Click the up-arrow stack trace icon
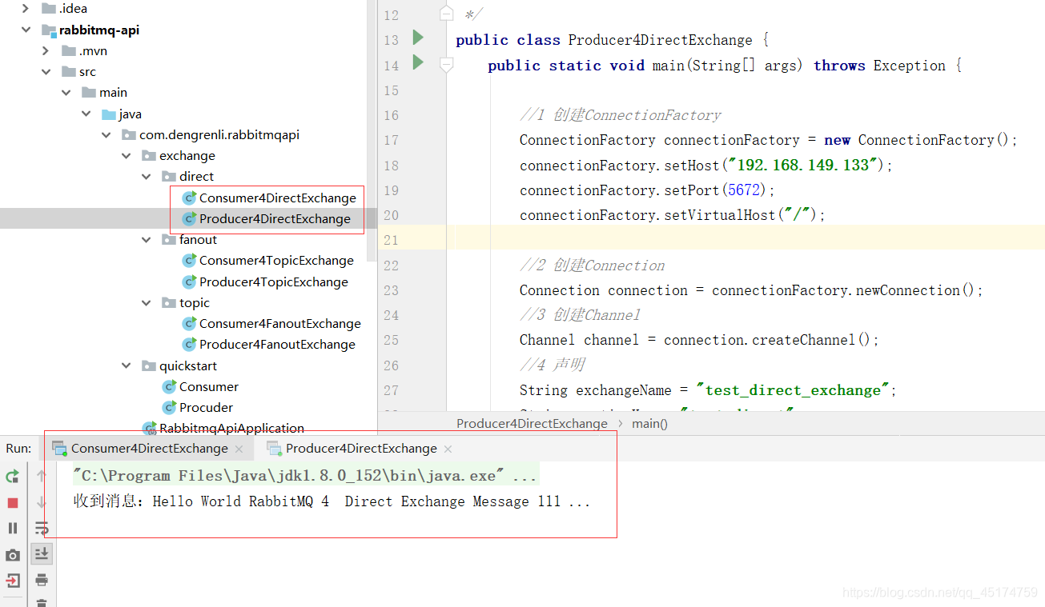 pyautogui.click(x=42, y=477)
